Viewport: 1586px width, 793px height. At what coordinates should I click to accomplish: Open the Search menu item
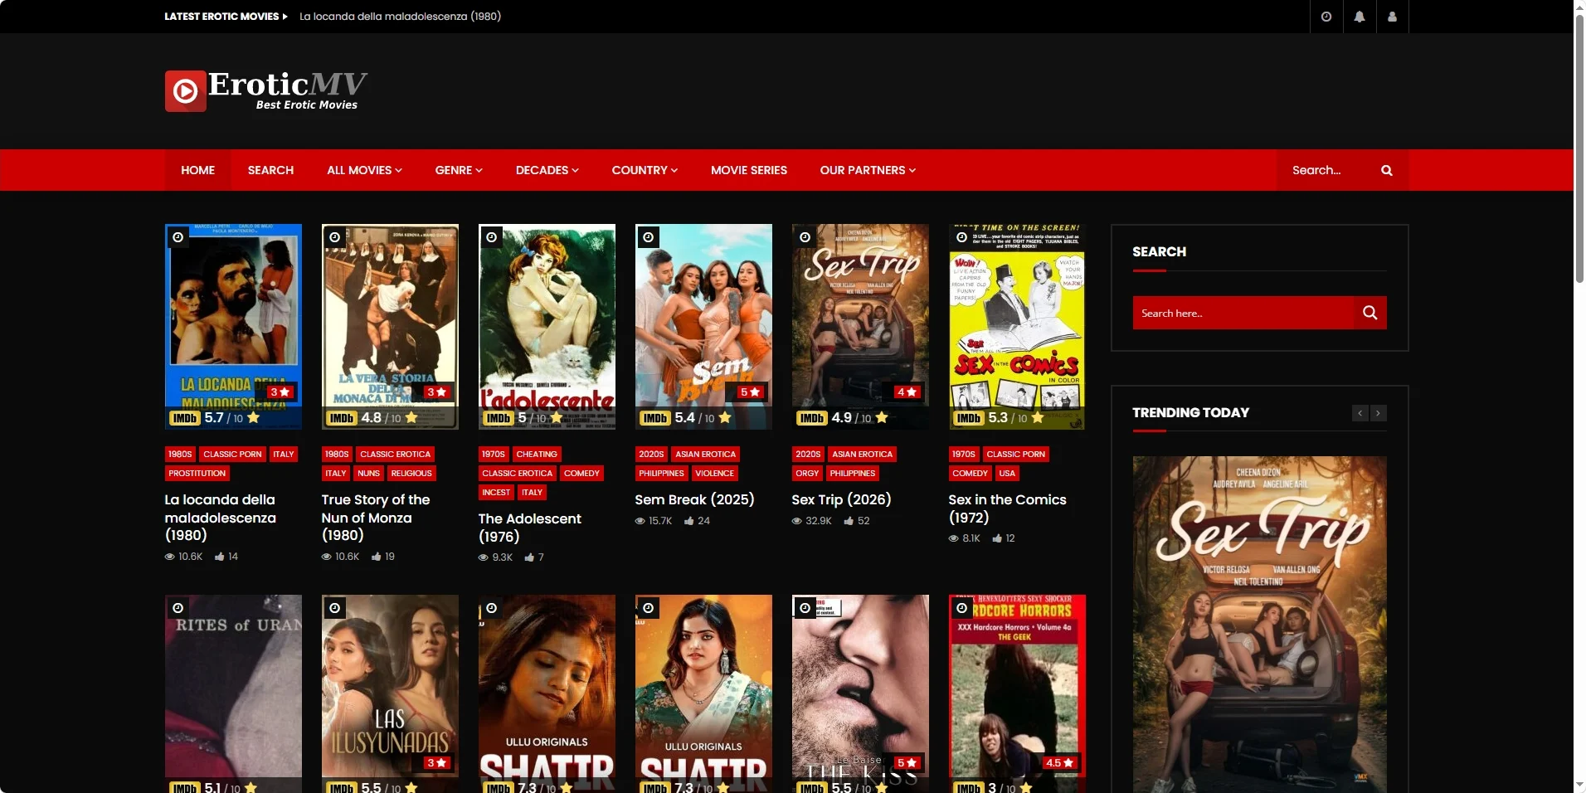(270, 170)
